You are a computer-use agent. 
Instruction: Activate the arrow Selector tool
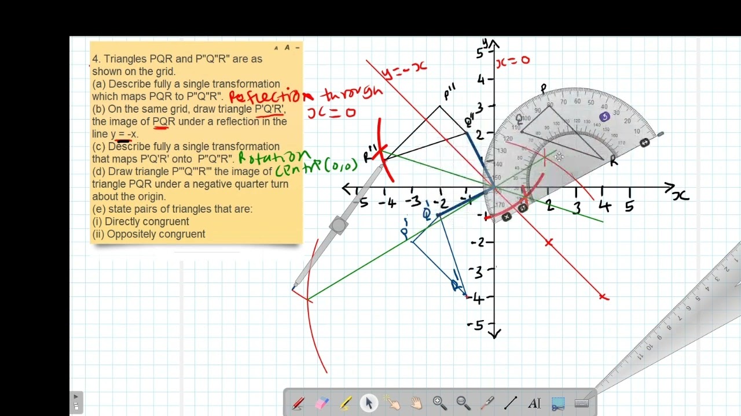(x=369, y=403)
